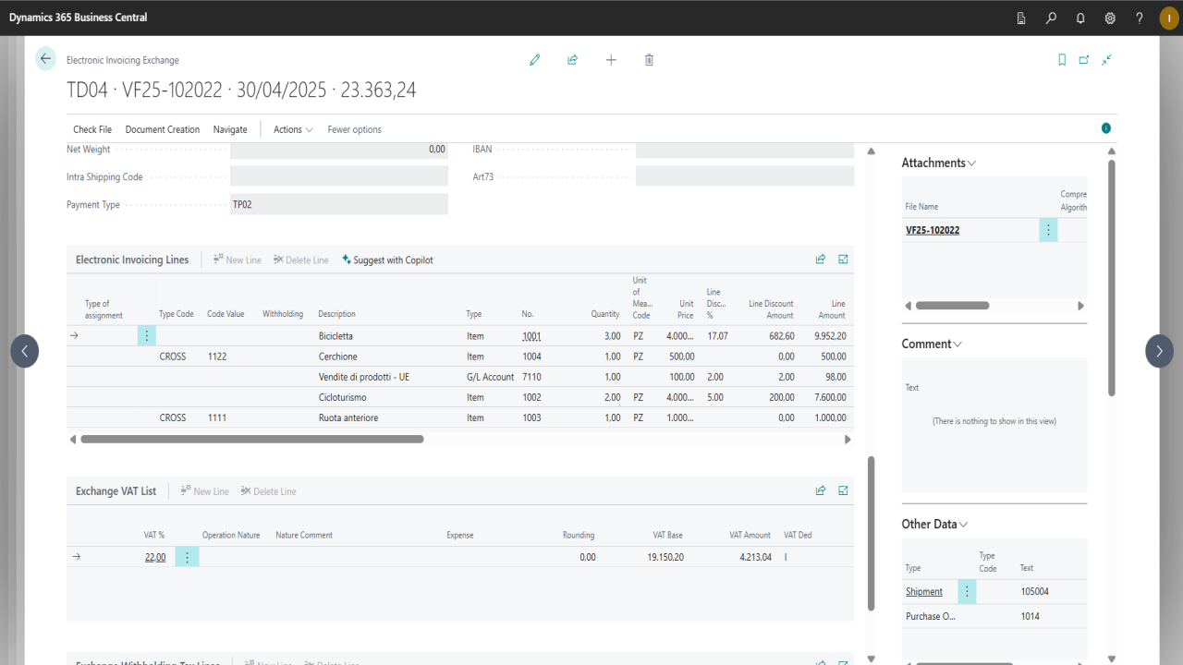Go back using the back arrow
The image size is (1183, 665).
(45, 58)
